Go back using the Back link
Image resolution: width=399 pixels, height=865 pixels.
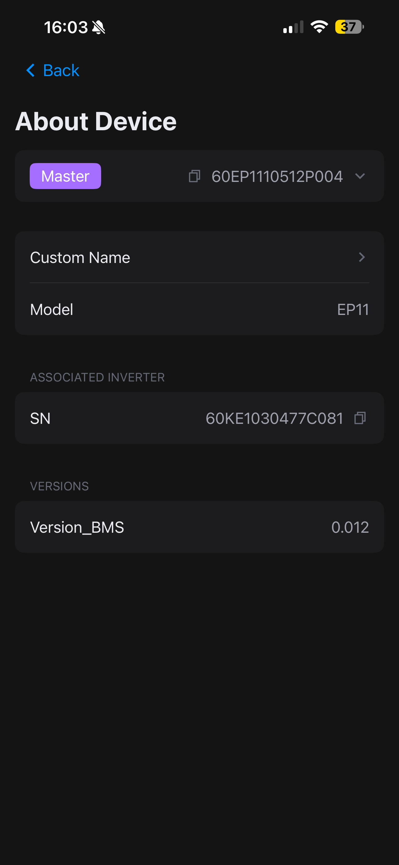[x=61, y=71]
